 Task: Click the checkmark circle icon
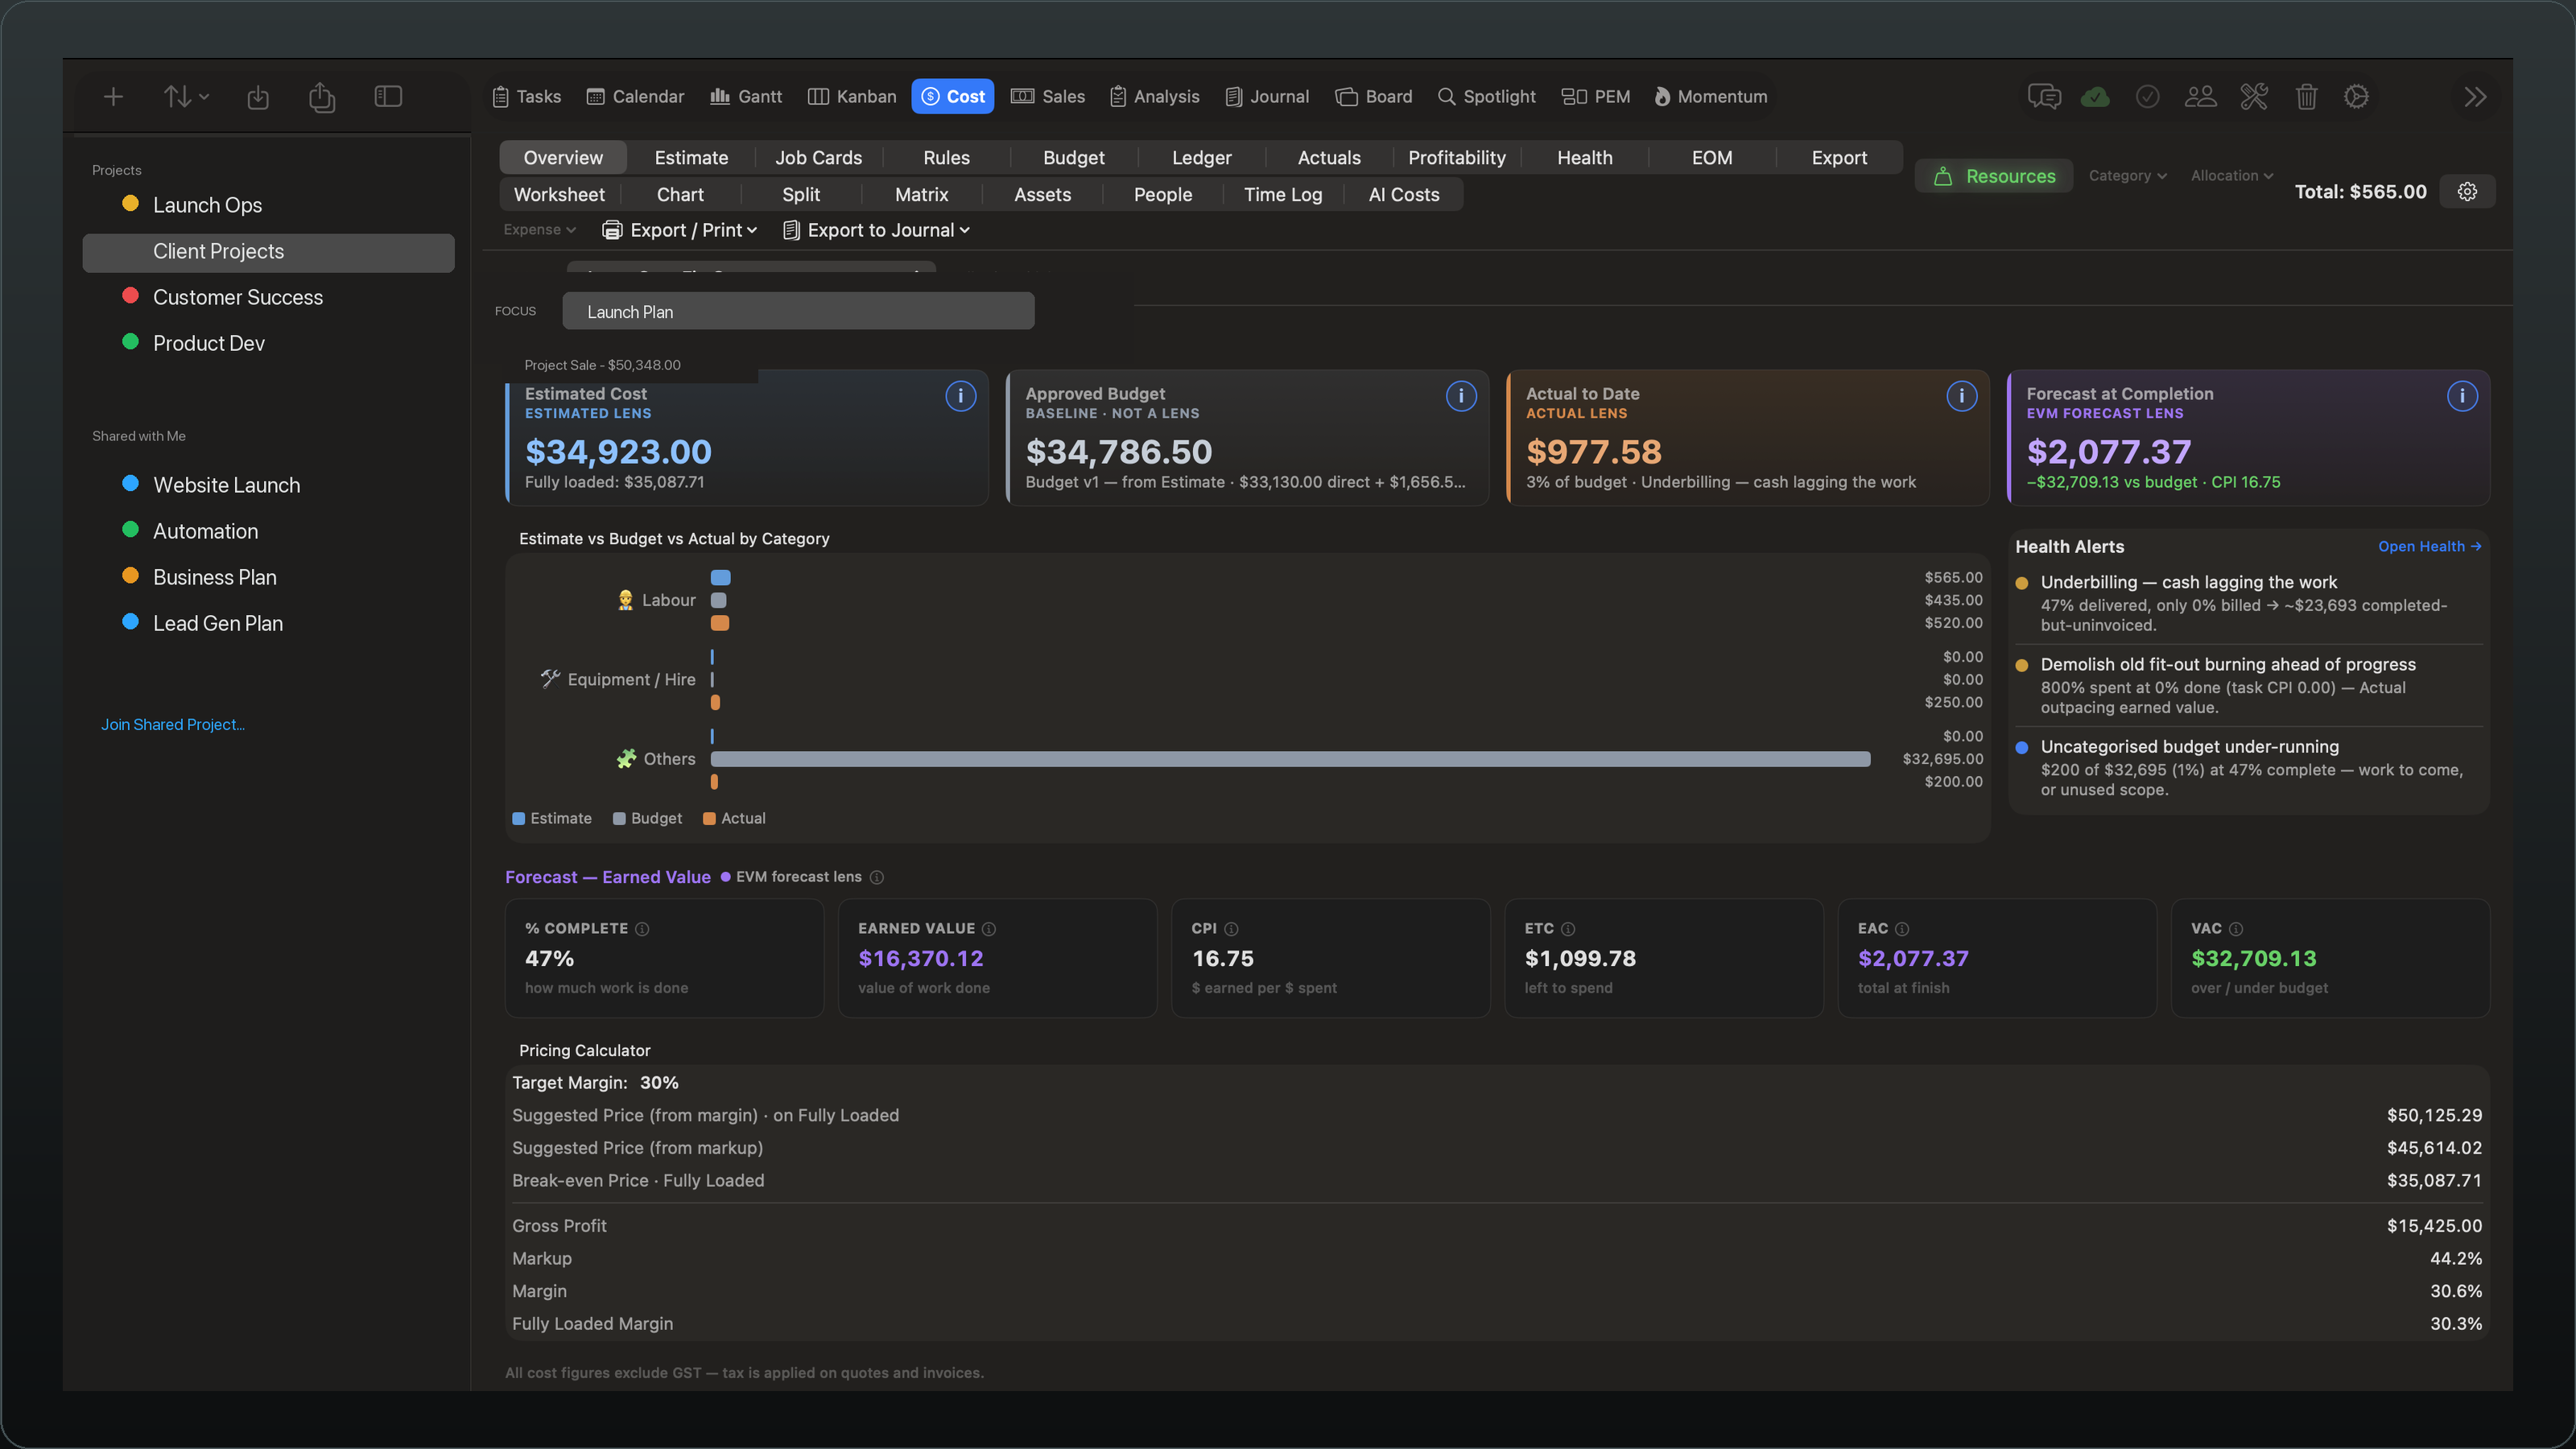[2148, 96]
